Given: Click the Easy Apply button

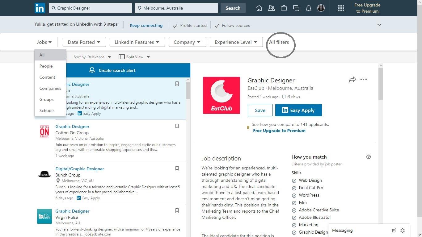Looking at the screenshot, I should [298, 110].
